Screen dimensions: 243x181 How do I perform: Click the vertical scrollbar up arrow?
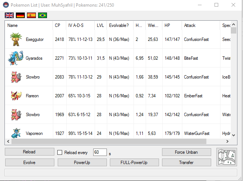coord(234,24)
